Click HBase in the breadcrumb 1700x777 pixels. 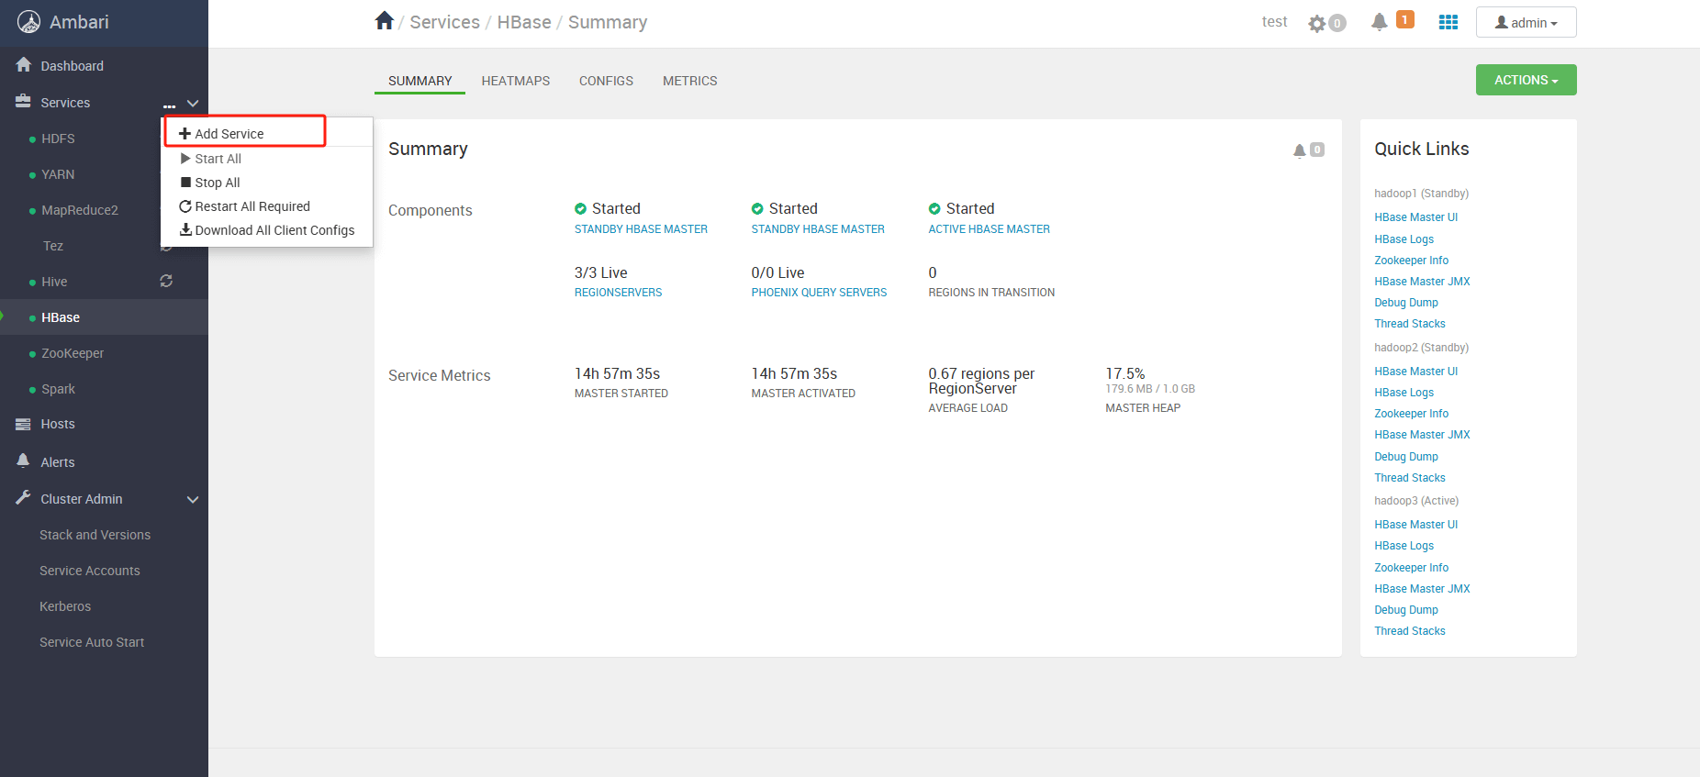click(524, 22)
